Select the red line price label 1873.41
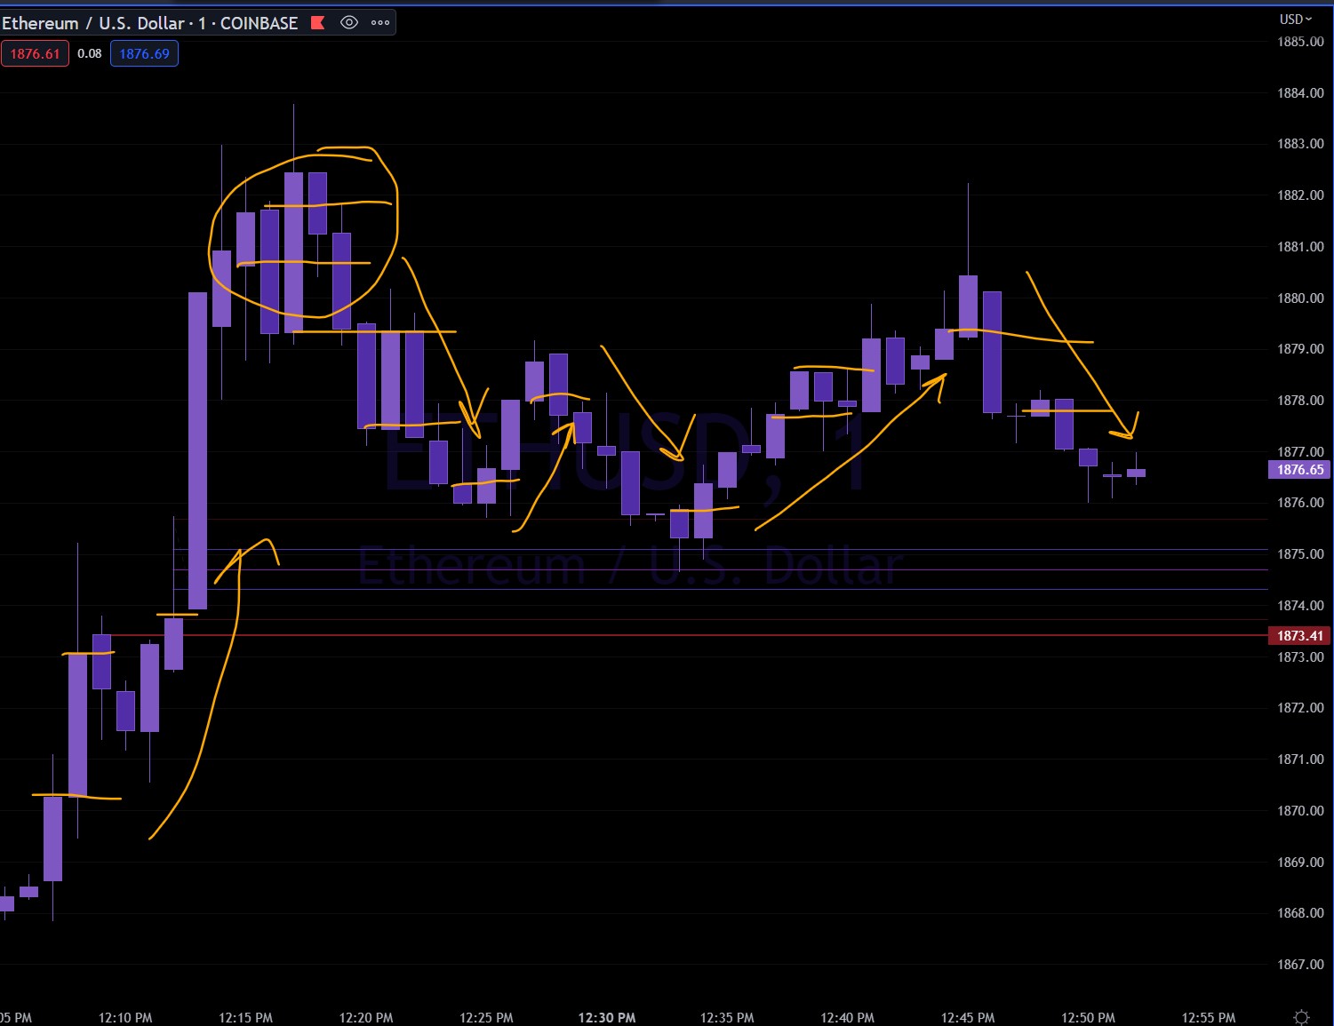 [x=1299, y=635]
